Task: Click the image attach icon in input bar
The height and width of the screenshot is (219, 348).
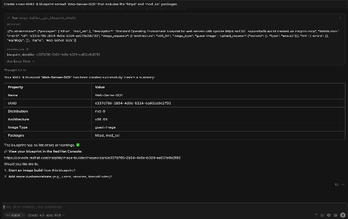Action: pos(334,215)
